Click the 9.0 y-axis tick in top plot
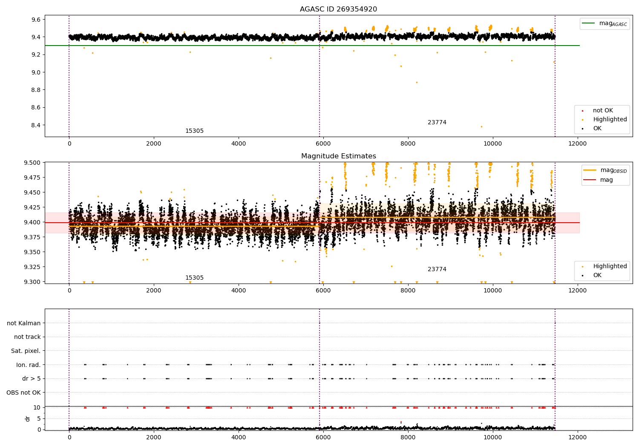This screenshot has width=639, height=447. coord(36,72)
